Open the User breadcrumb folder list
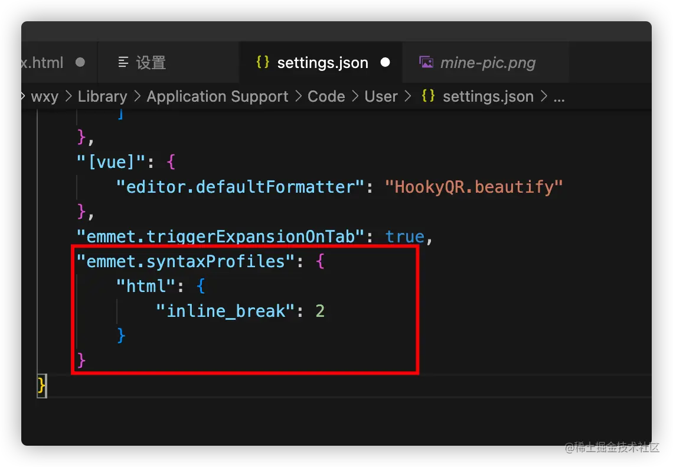 [x=381, y=96]
